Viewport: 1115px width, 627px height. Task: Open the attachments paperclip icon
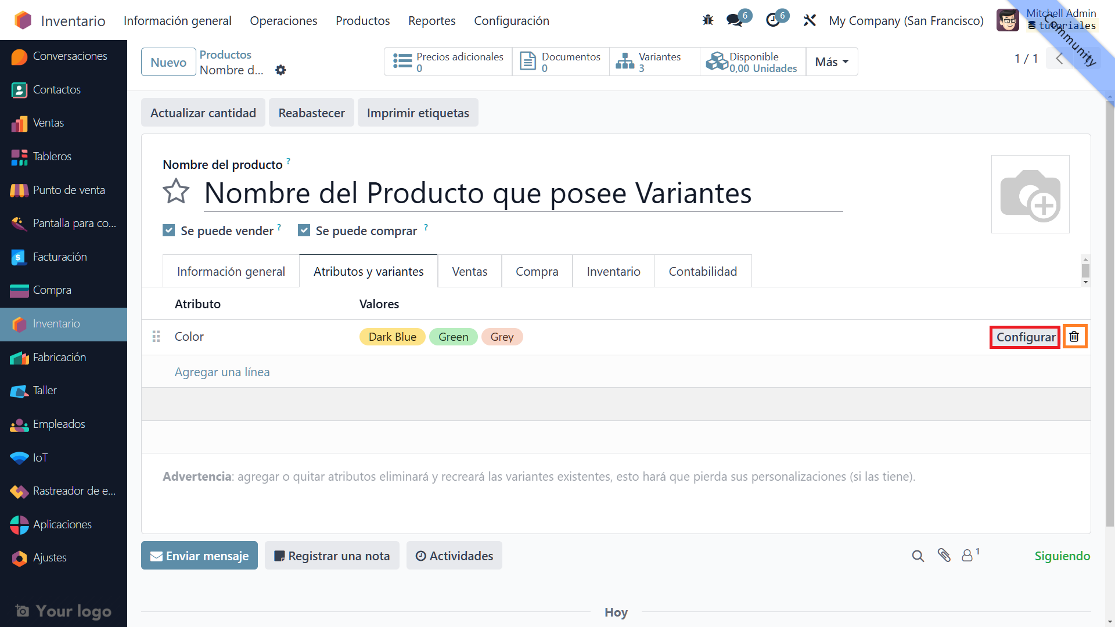[944, 556]
